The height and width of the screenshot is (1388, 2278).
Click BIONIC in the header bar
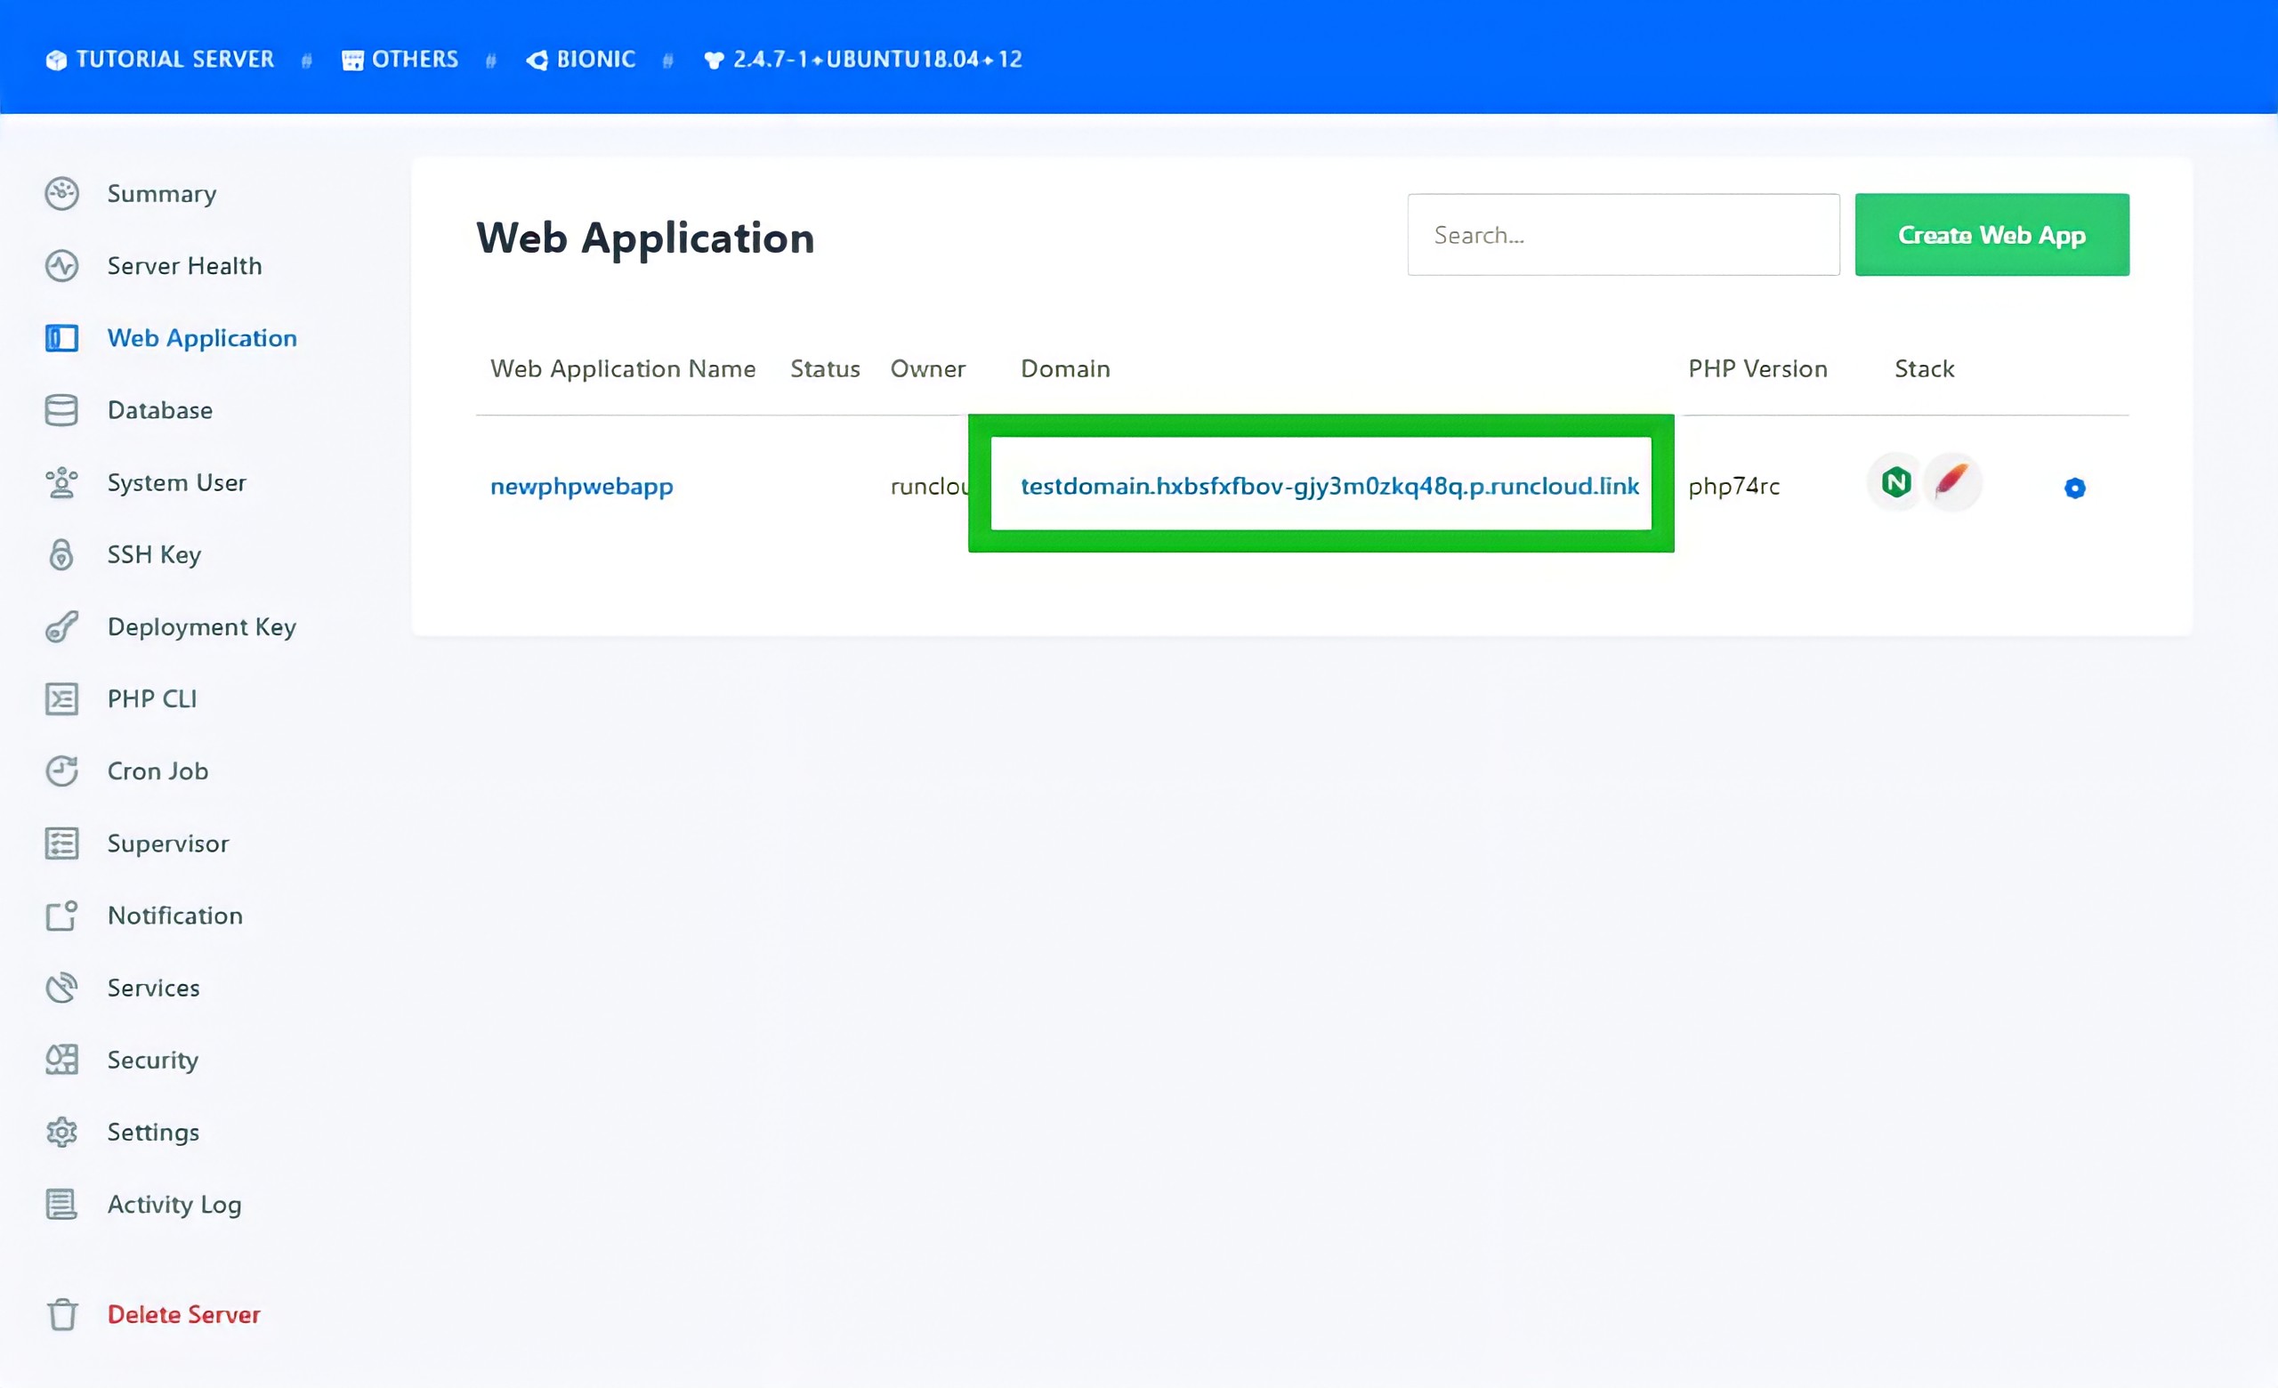pyautogui.click(x=596, y=61)
